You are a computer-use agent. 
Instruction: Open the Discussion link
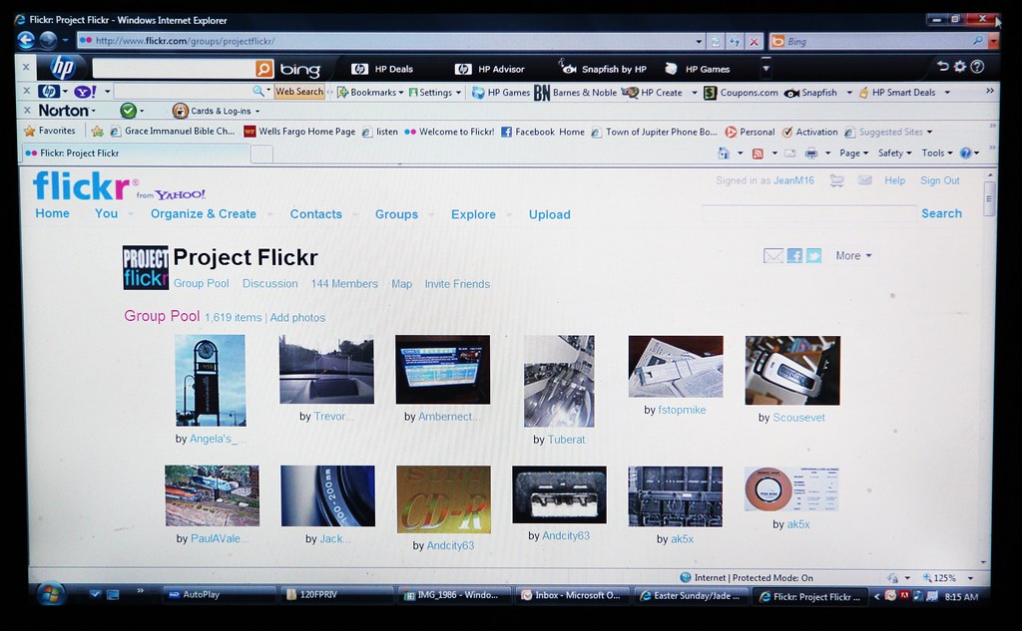(269, 284)
